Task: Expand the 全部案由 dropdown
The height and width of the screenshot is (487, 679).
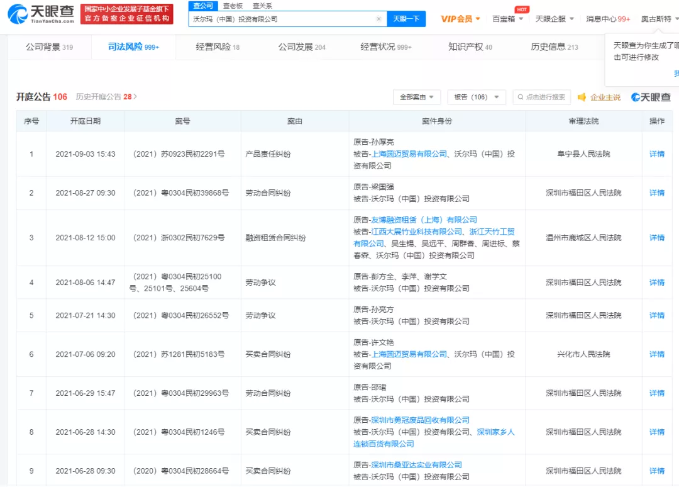Action: tap(416, 98)
